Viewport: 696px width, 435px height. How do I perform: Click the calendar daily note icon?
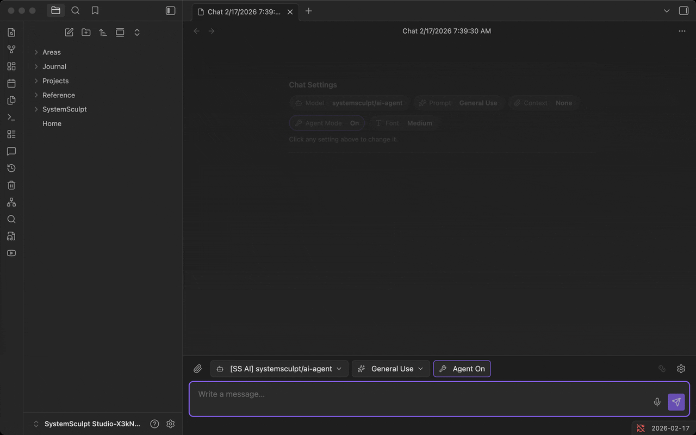click(x=11, y=83)
